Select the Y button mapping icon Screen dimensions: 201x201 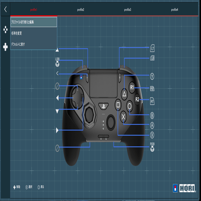pos(152,76)
